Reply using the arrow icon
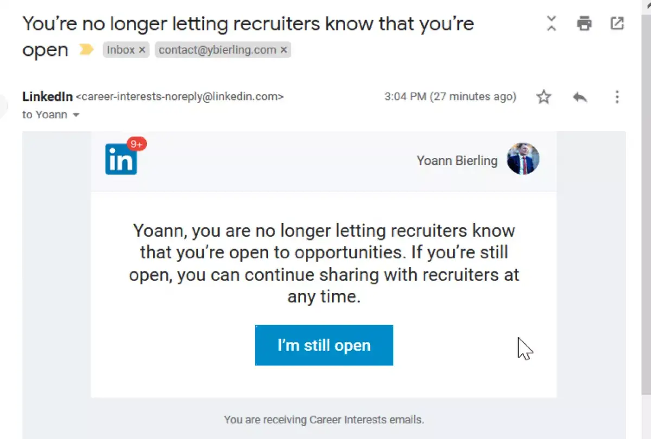Screen dimensions: 651x439 coord(580,97)
